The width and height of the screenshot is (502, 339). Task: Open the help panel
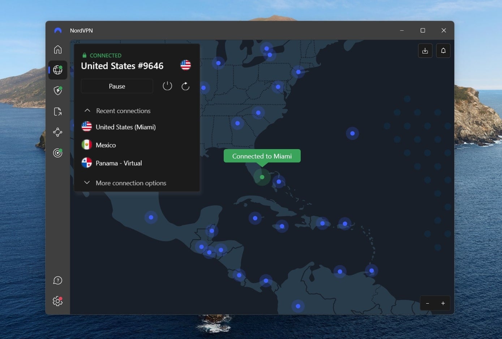pyautogui.click(x=57, y=280)
